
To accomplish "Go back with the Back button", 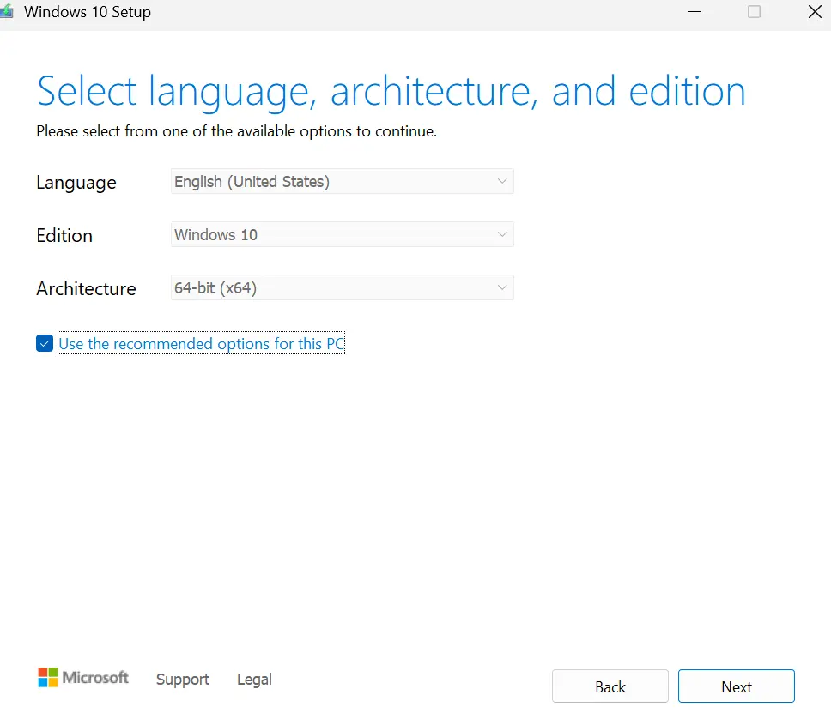I will tap(610, 686).
